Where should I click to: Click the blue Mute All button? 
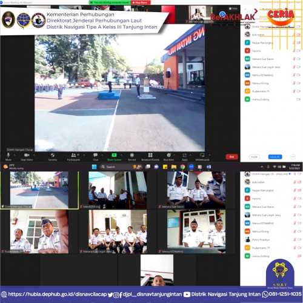275,157
